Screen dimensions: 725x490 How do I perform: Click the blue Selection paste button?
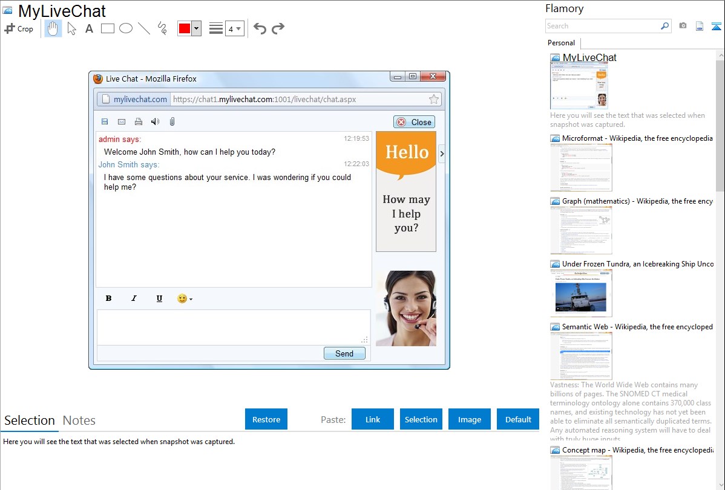pyautogui.click(x=421, y=419)
